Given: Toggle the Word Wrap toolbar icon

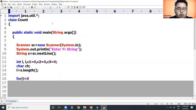Looking at the screenshot, I should [60, 7].
